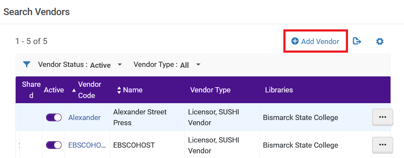The width and height of the screenshot is (404, 158).
Task: Open the table settings gear icon
Action: (380, 41)
